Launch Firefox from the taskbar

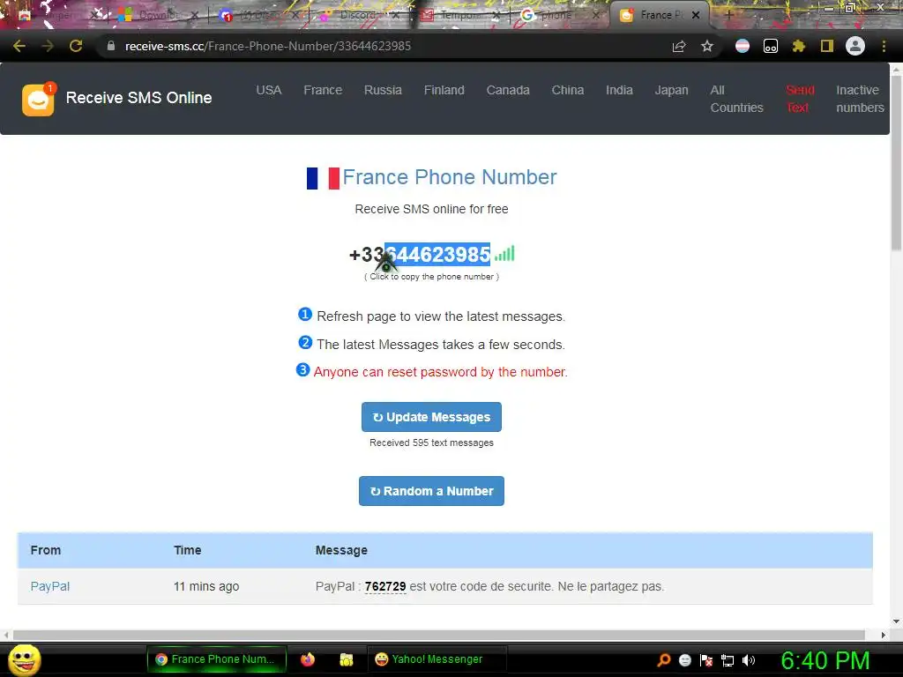point(308,659)
